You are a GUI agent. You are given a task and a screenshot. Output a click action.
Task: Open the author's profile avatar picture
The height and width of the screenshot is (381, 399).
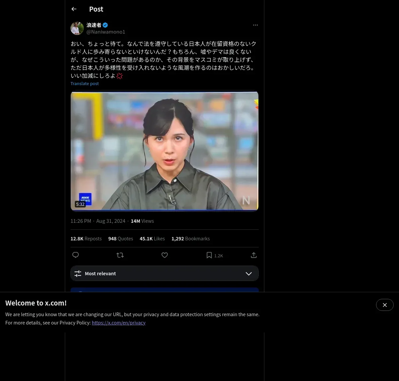pyautogui.click(x=77, y=28)
